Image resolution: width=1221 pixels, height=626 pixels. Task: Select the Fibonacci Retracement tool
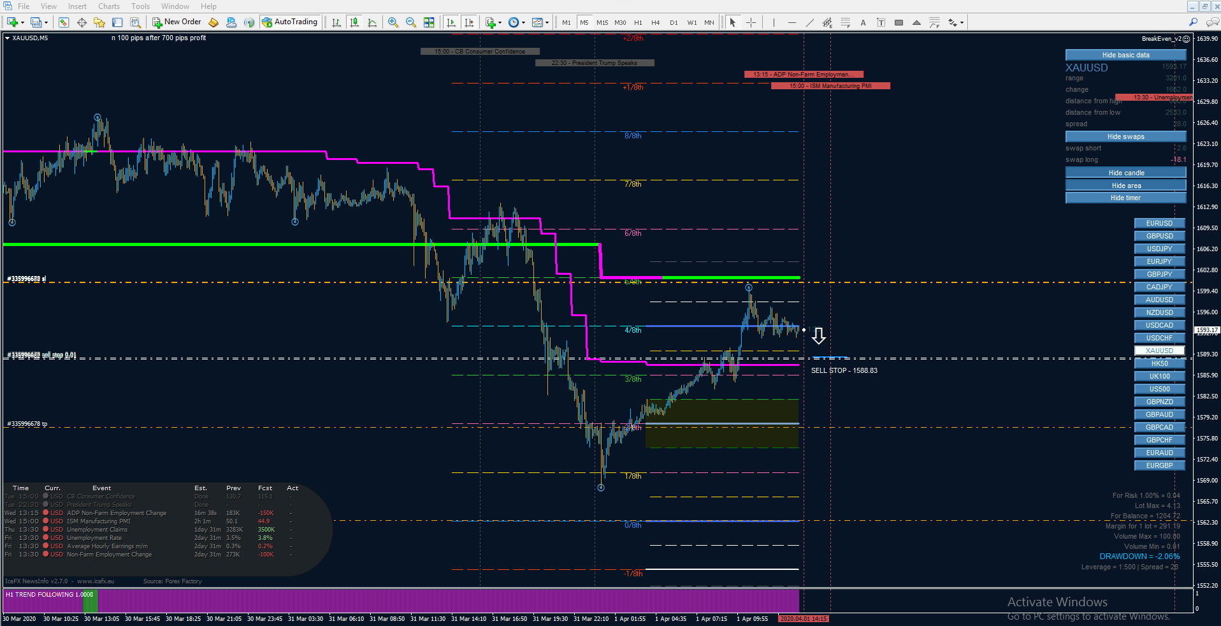[x=845, y=22]
